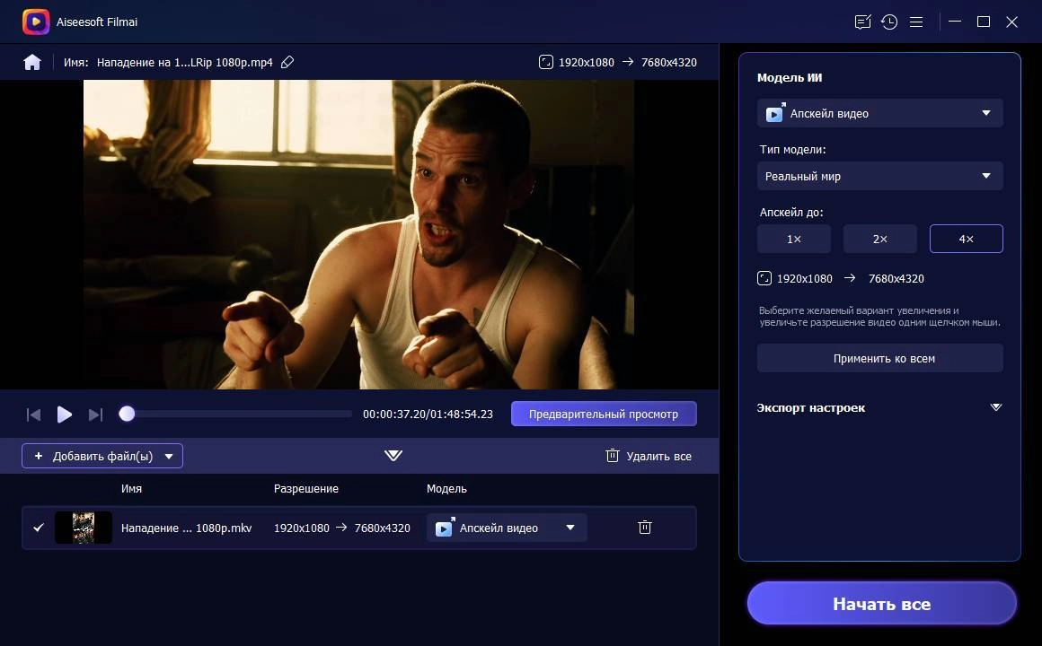Uncheck the Нападение file checkbox
The height and width of the screenshot is (646, 1042).
39,528
